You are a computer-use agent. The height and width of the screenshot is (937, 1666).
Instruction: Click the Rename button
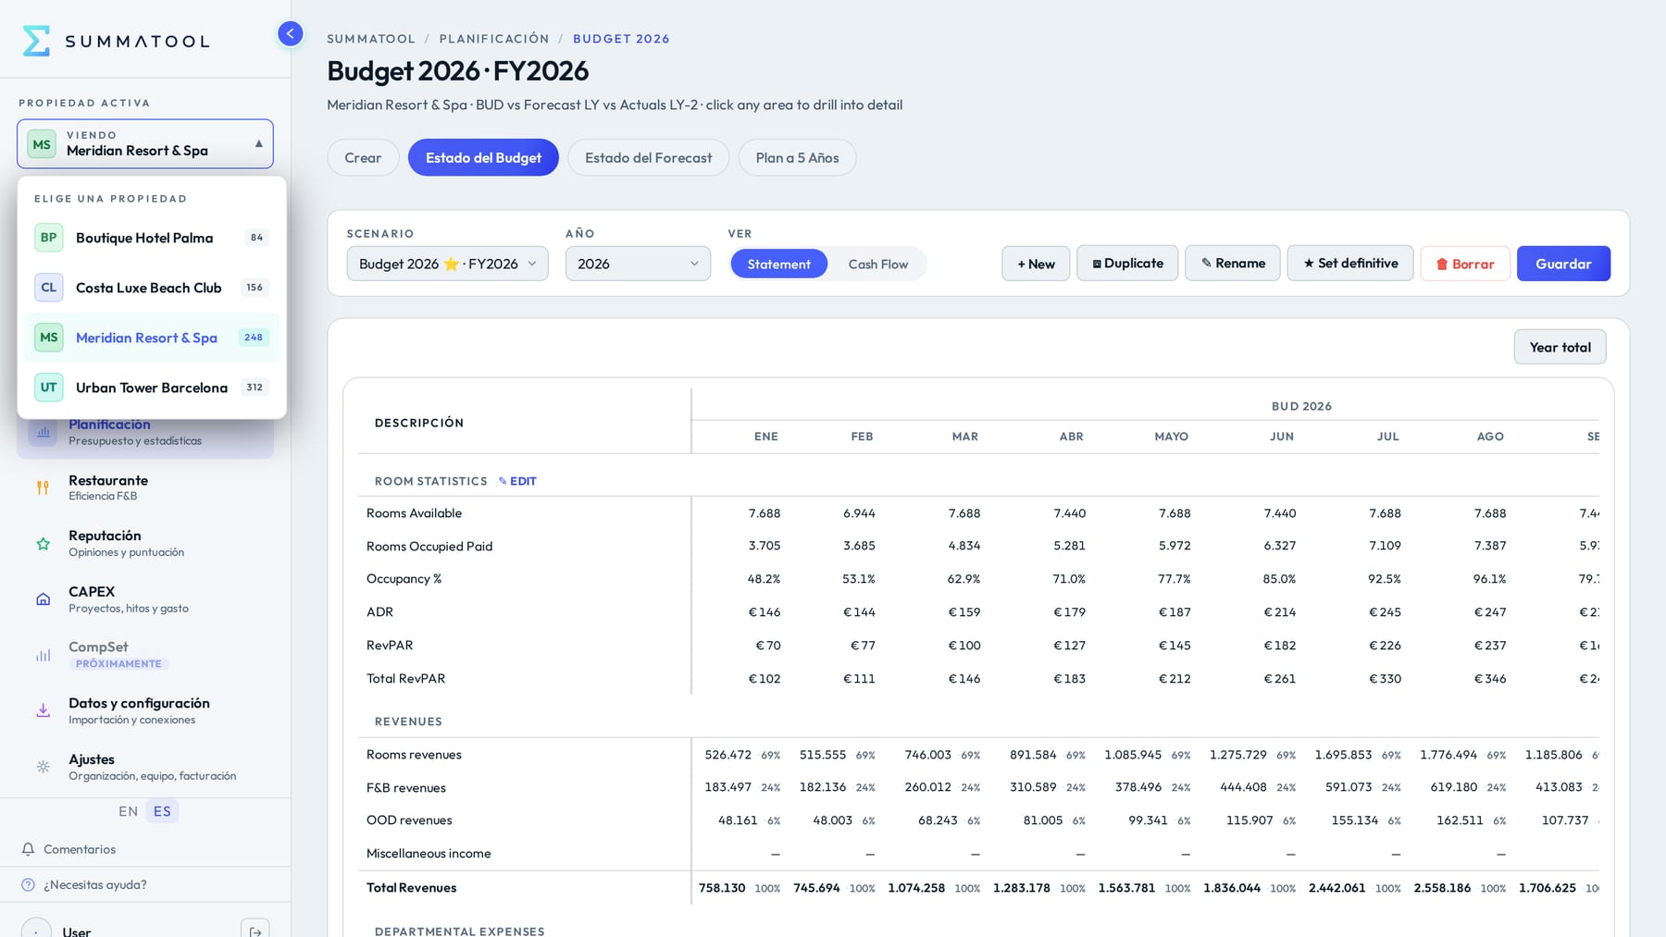[x=1233, y=264]
